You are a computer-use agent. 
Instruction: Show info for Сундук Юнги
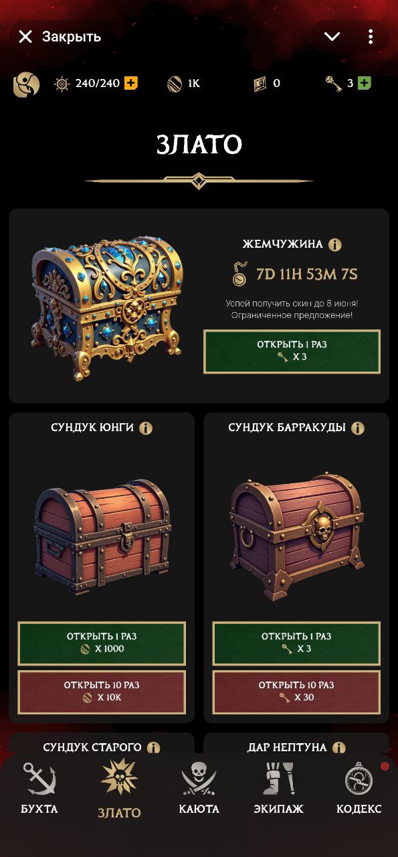click(146, 428)
